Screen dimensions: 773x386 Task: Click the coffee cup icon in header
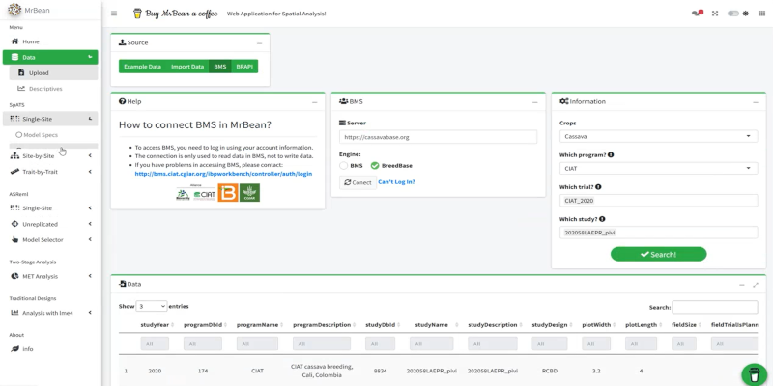coord(137,14)
